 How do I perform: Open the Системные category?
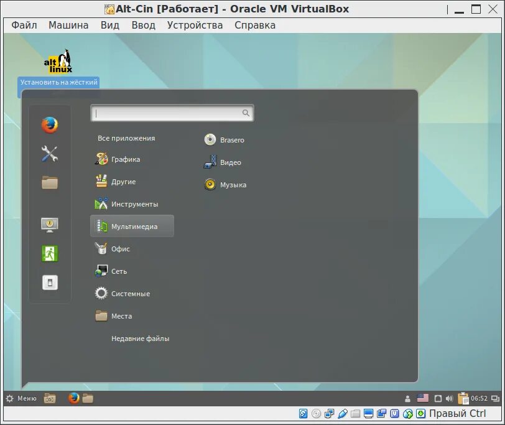pyautogui.click(x=132, y=294)
